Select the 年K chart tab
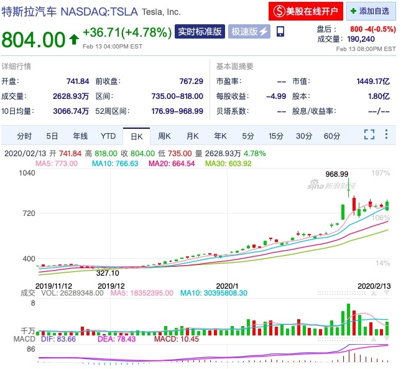Viewport: 406px width, 369px height. point(220,136)
